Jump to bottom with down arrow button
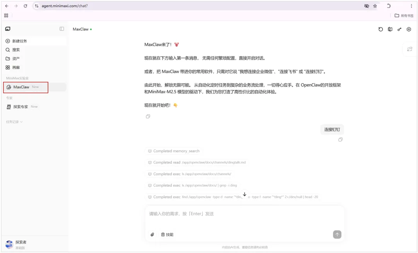Screen dimensions: 418x253 (x=245, y=194)
